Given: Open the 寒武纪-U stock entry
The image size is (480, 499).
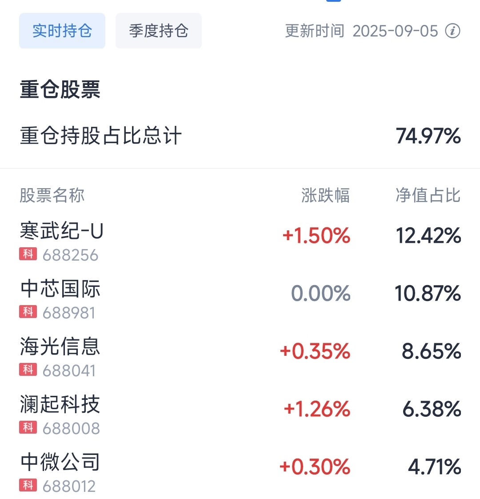Looking at the screenshot, I should [x=240, y=241].
